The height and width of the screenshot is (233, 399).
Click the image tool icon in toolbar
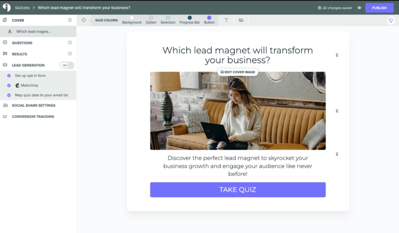point(241,20)
